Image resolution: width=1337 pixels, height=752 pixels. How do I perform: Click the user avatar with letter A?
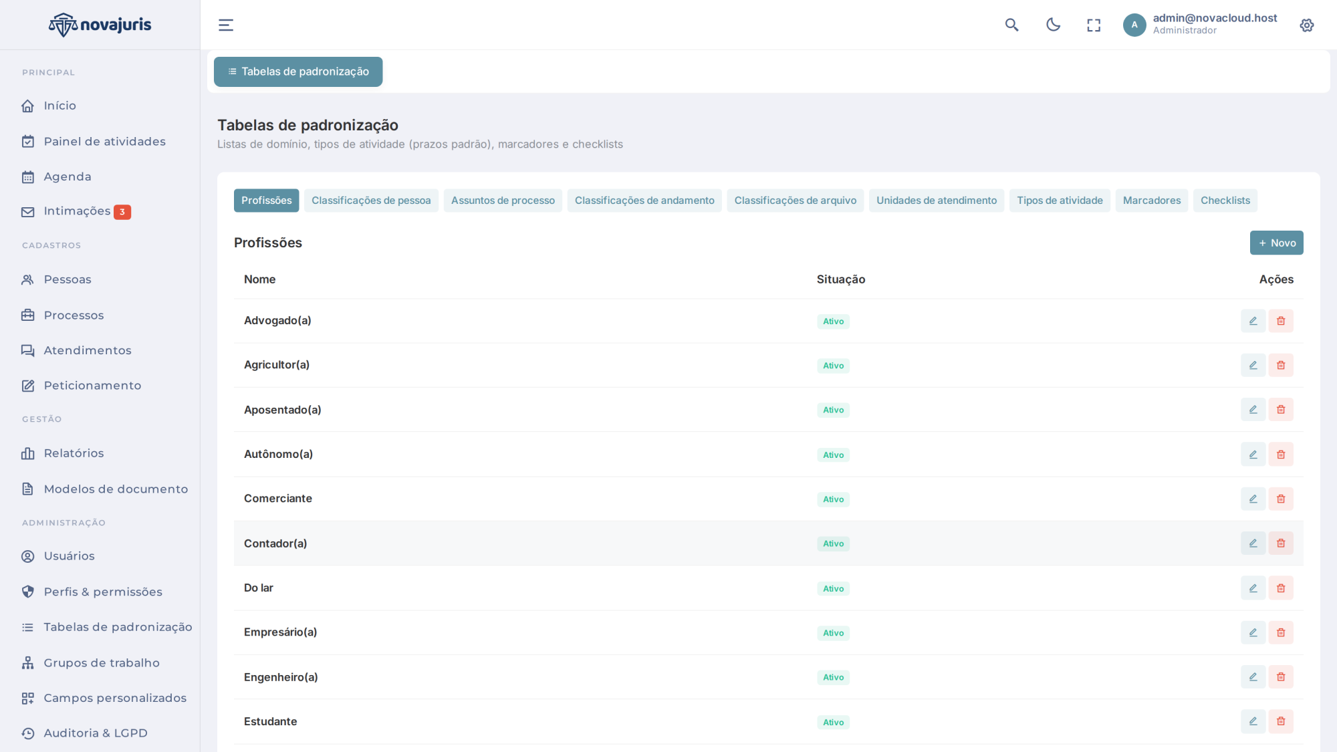[x=1134, y=25]
